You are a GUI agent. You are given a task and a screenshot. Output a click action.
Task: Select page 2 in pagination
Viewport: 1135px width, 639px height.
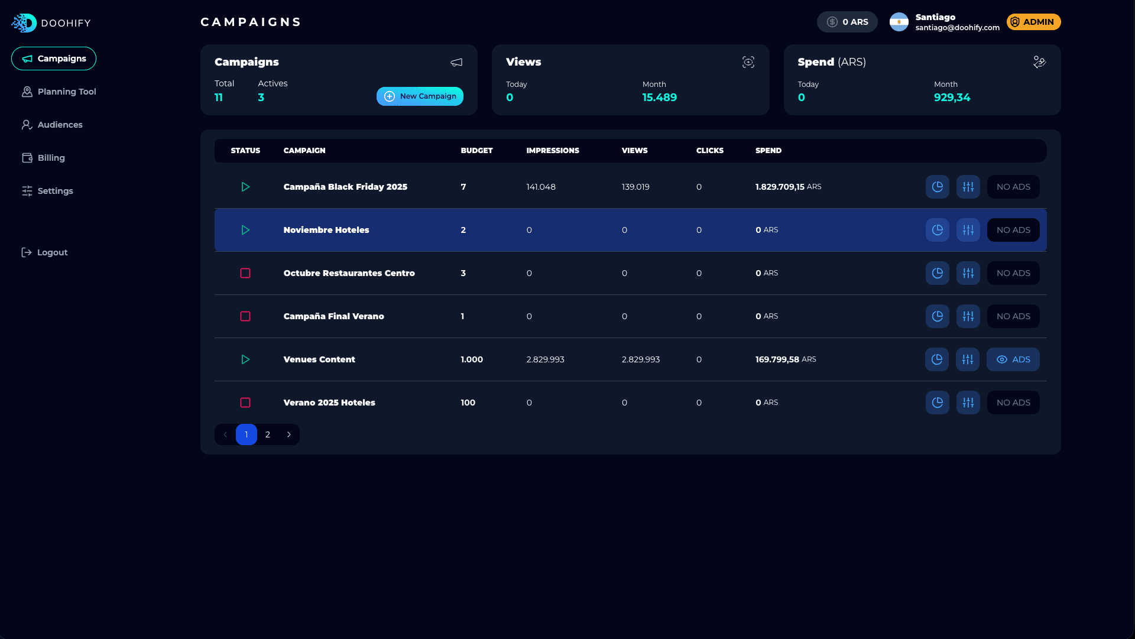(x=268, y=434)
